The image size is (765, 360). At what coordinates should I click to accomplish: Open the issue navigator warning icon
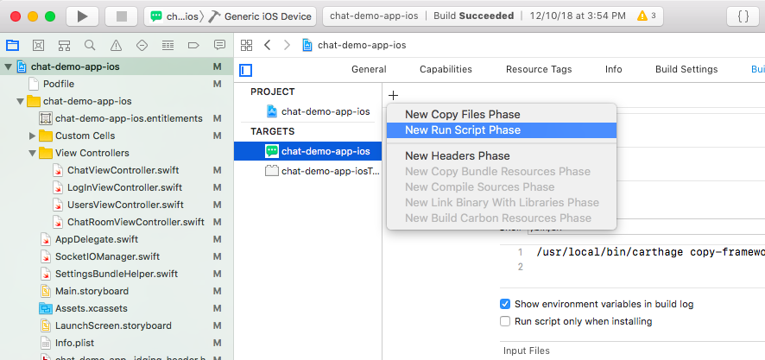(x=116, y=46)
